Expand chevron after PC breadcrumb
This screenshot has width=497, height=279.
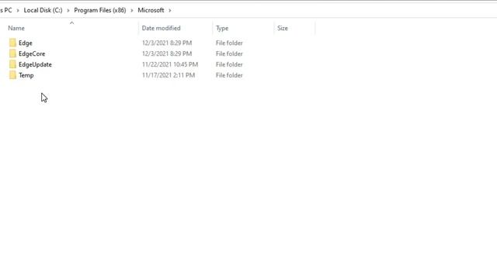[18, 10]
